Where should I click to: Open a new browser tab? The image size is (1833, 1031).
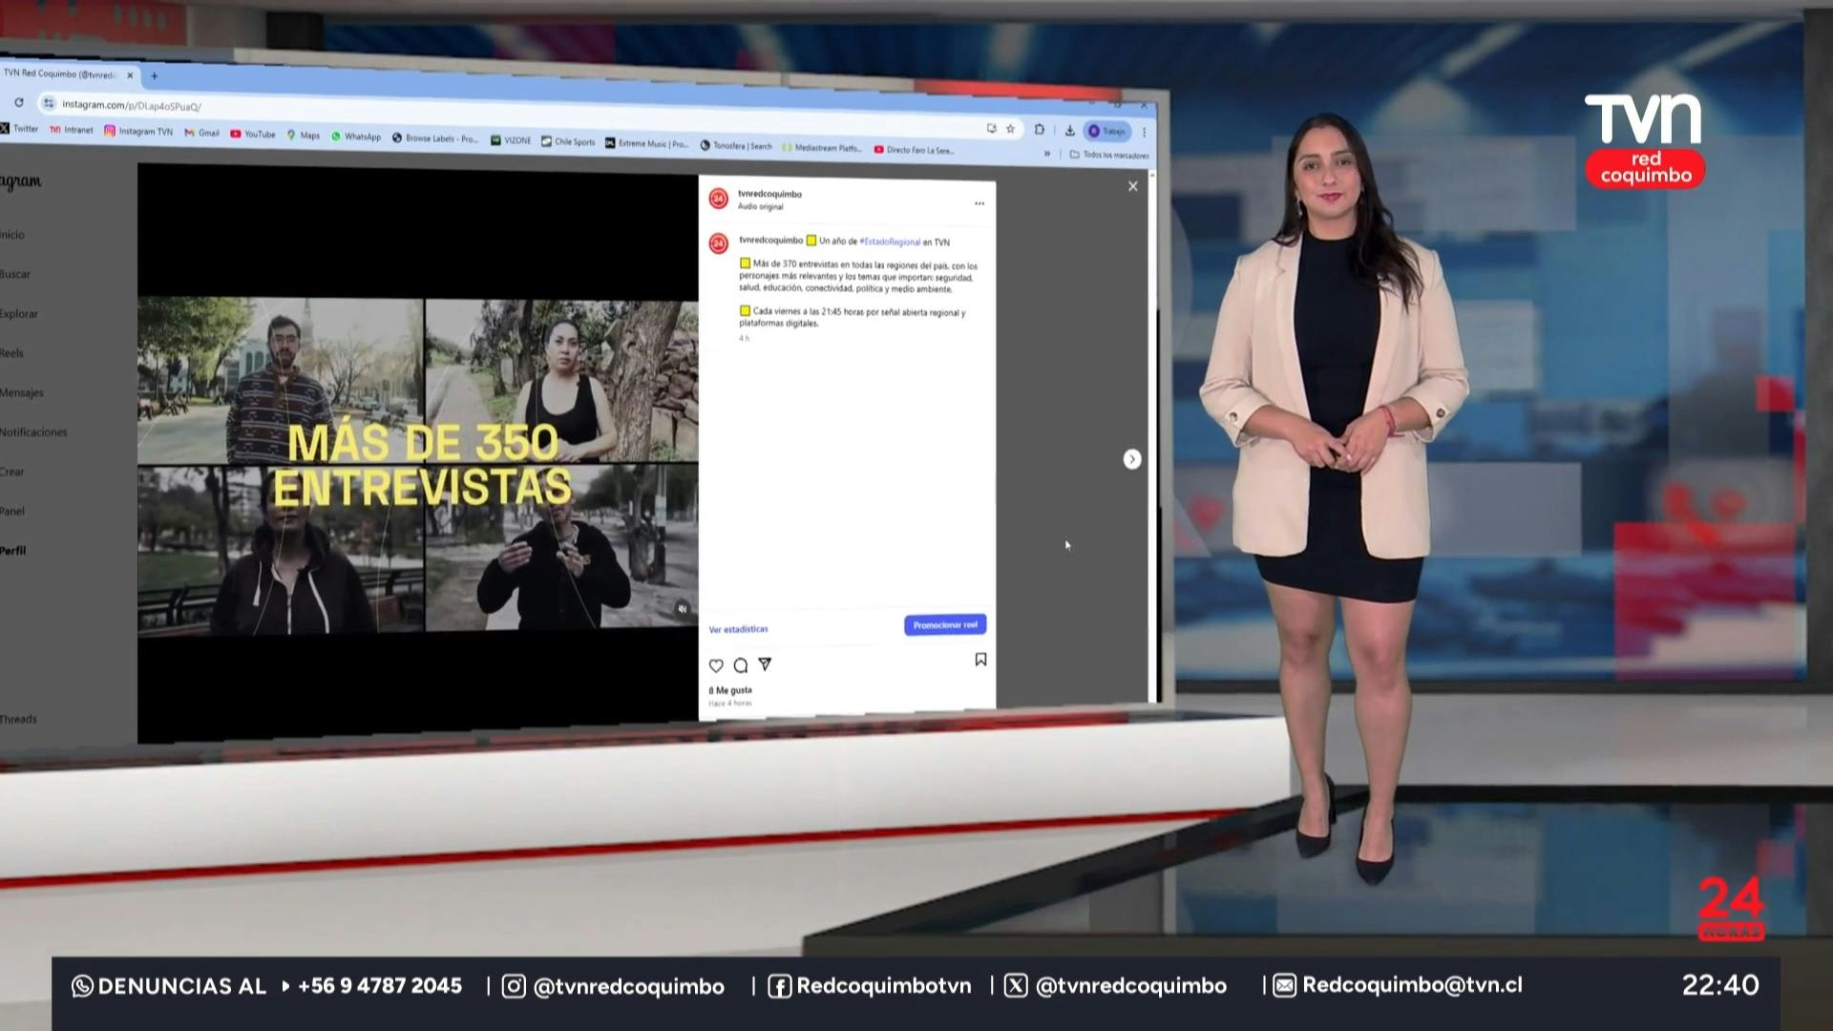pos(155,76)
